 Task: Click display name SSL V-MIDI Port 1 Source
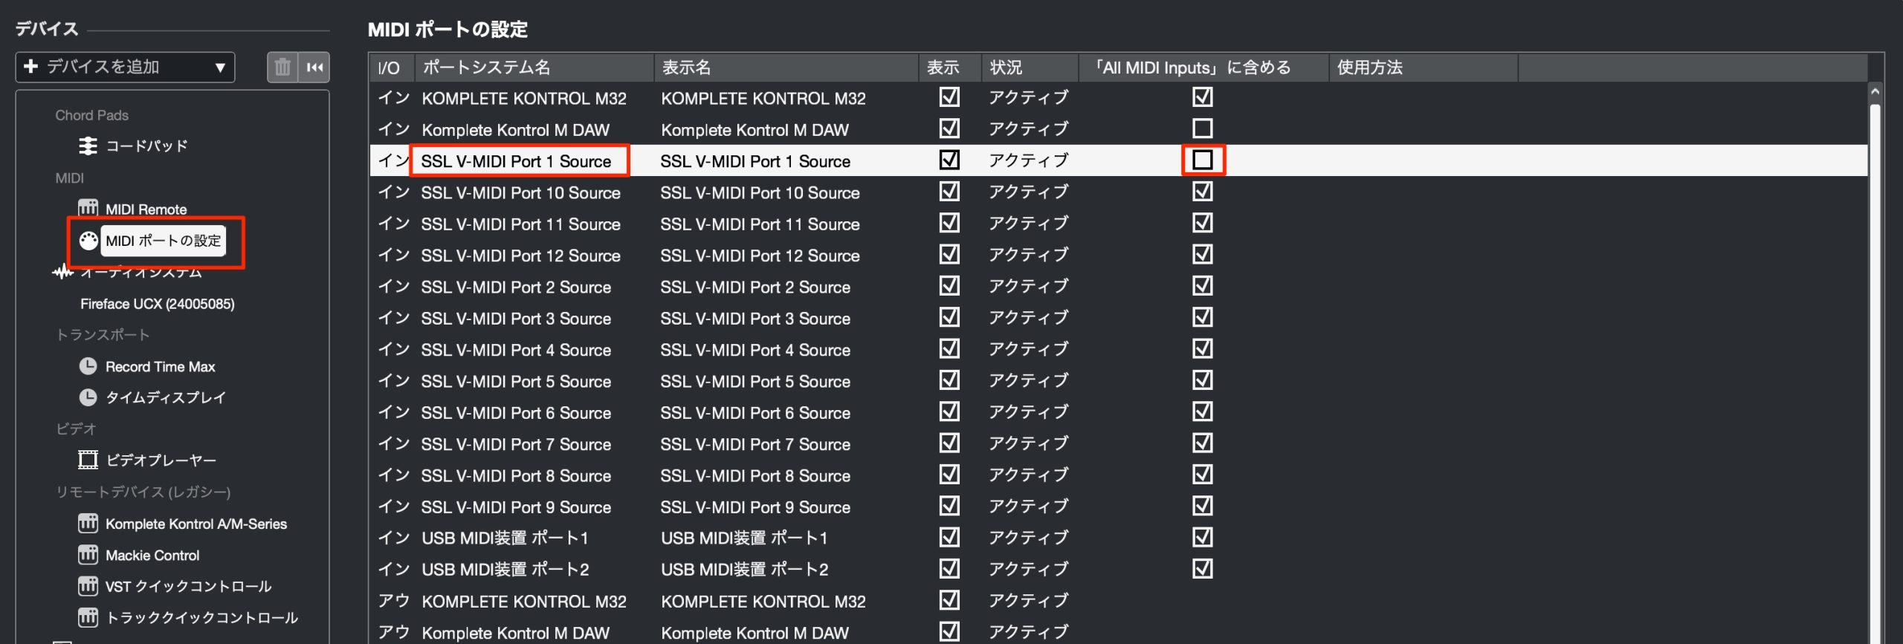pyautogui.click(x=755, y=161)
